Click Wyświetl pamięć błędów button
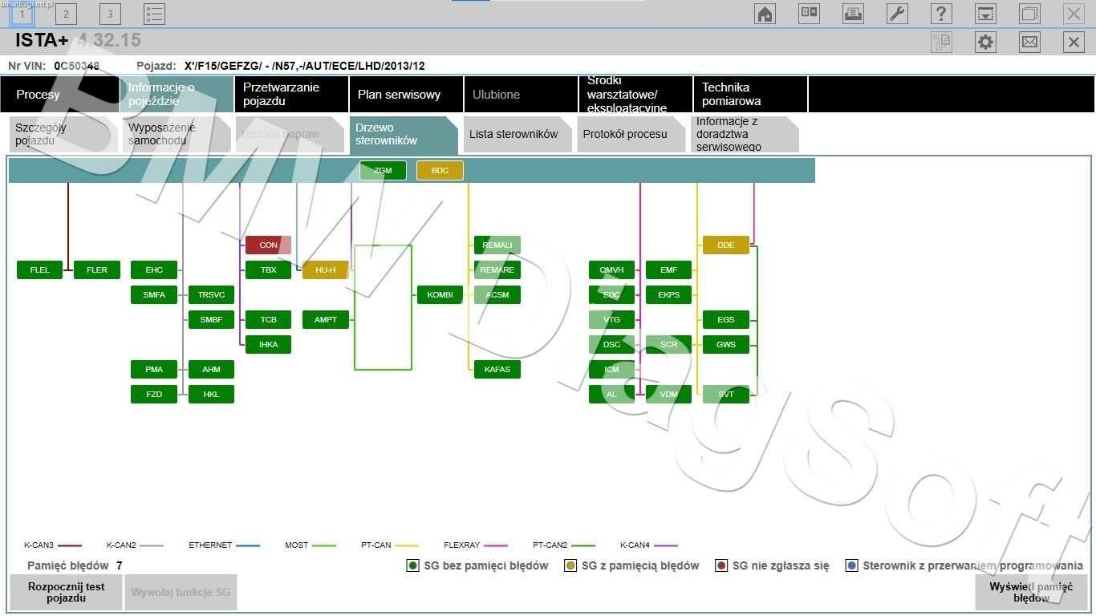1096x616 pixels. (x=1031, y=592)
